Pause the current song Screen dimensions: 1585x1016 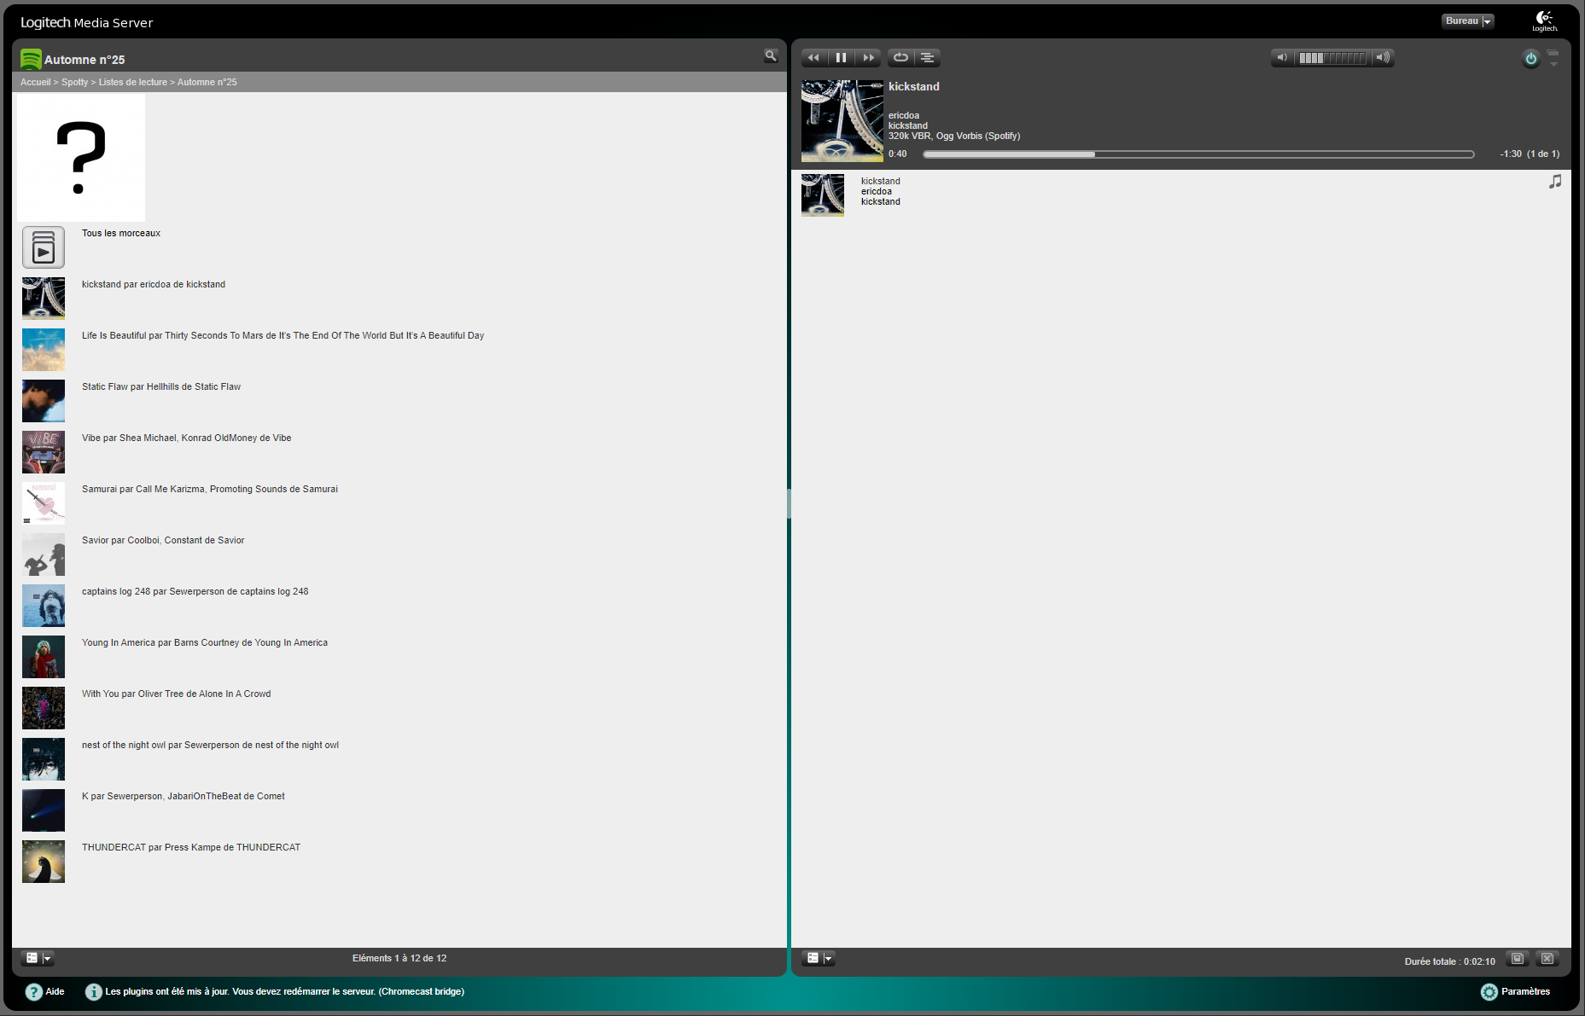coord(841,58)
